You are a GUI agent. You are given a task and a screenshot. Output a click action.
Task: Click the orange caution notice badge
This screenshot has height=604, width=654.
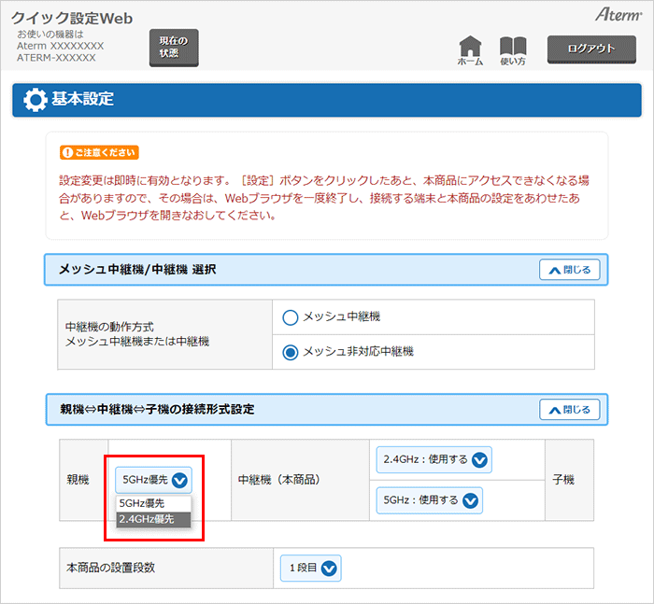99,152
